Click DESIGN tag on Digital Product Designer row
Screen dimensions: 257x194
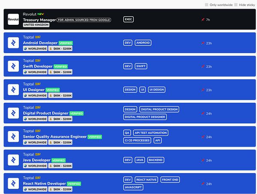pyautogui.click(x=130, y=109)
